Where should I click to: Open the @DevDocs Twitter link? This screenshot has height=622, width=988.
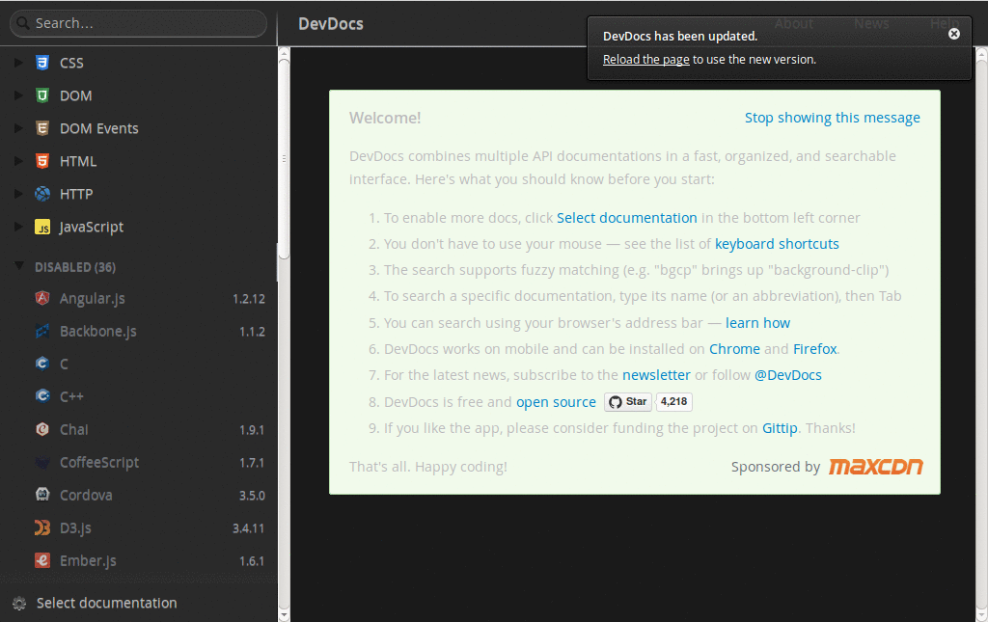[x=788, y=375]
